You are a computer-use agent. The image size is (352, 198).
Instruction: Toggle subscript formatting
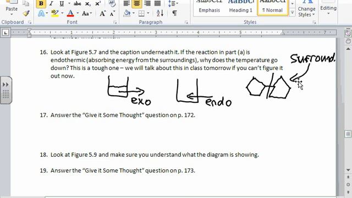tap(88, 4)
